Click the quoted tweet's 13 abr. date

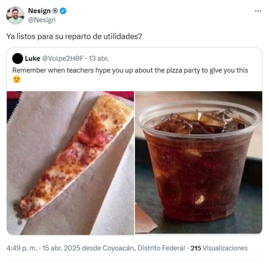[99, 58]
